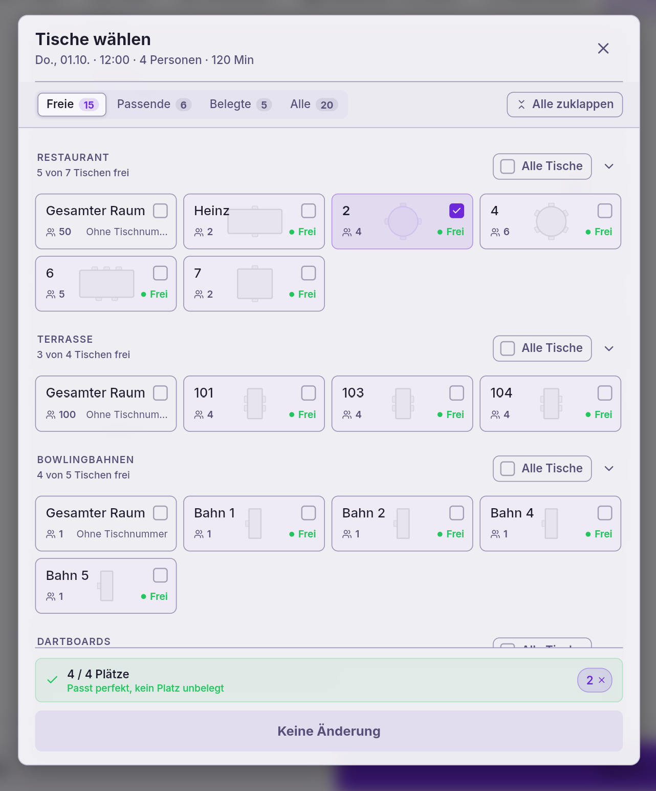
Task: Click the Keine Änderung button
Action: pyautogui.click(x=329, y=731)
